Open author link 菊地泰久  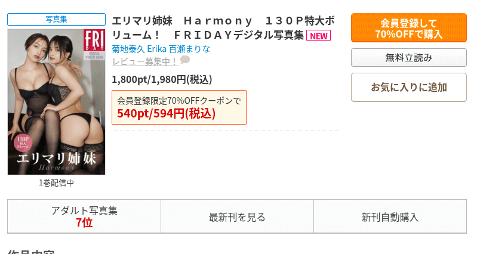(x=128, y=48)
